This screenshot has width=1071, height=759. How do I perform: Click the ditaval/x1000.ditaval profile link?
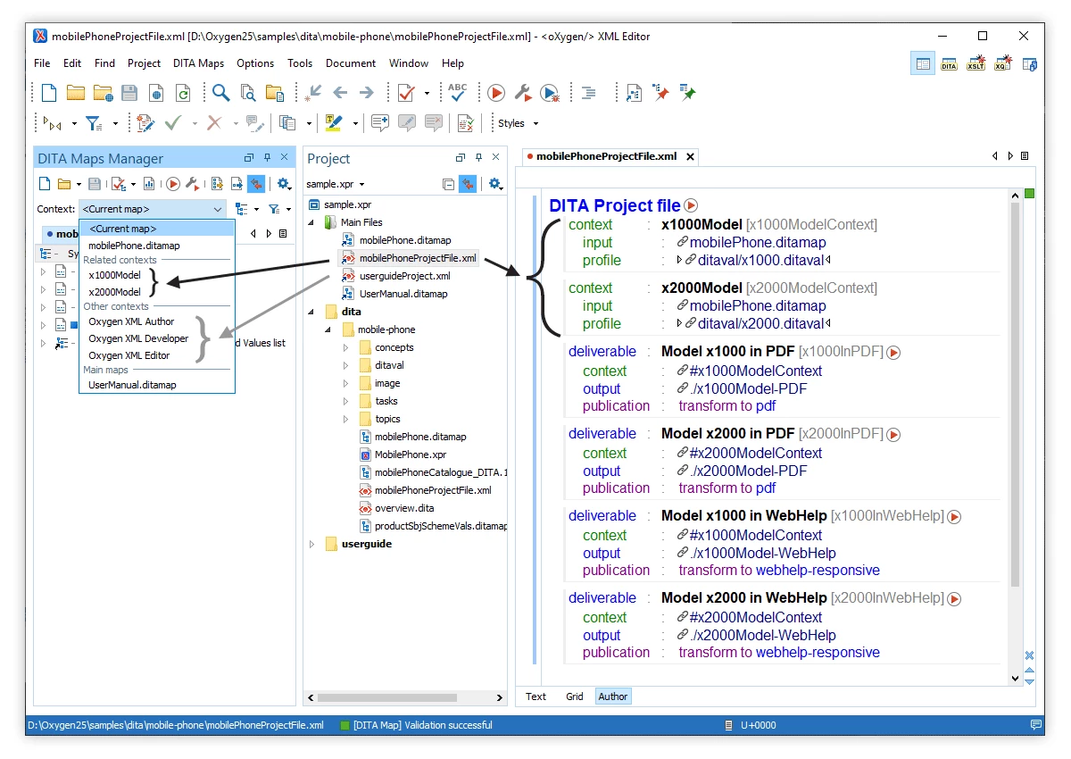coord(760,261)
